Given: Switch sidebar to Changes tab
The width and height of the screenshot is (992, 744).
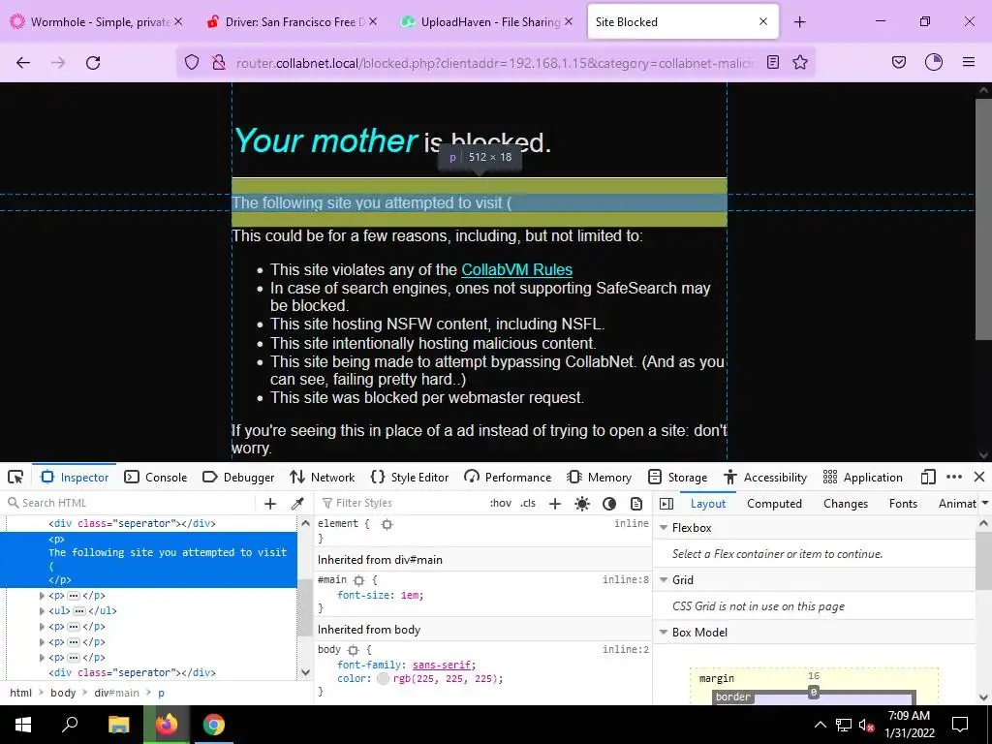Looking at the screenshot, I should tap(845, 503).
